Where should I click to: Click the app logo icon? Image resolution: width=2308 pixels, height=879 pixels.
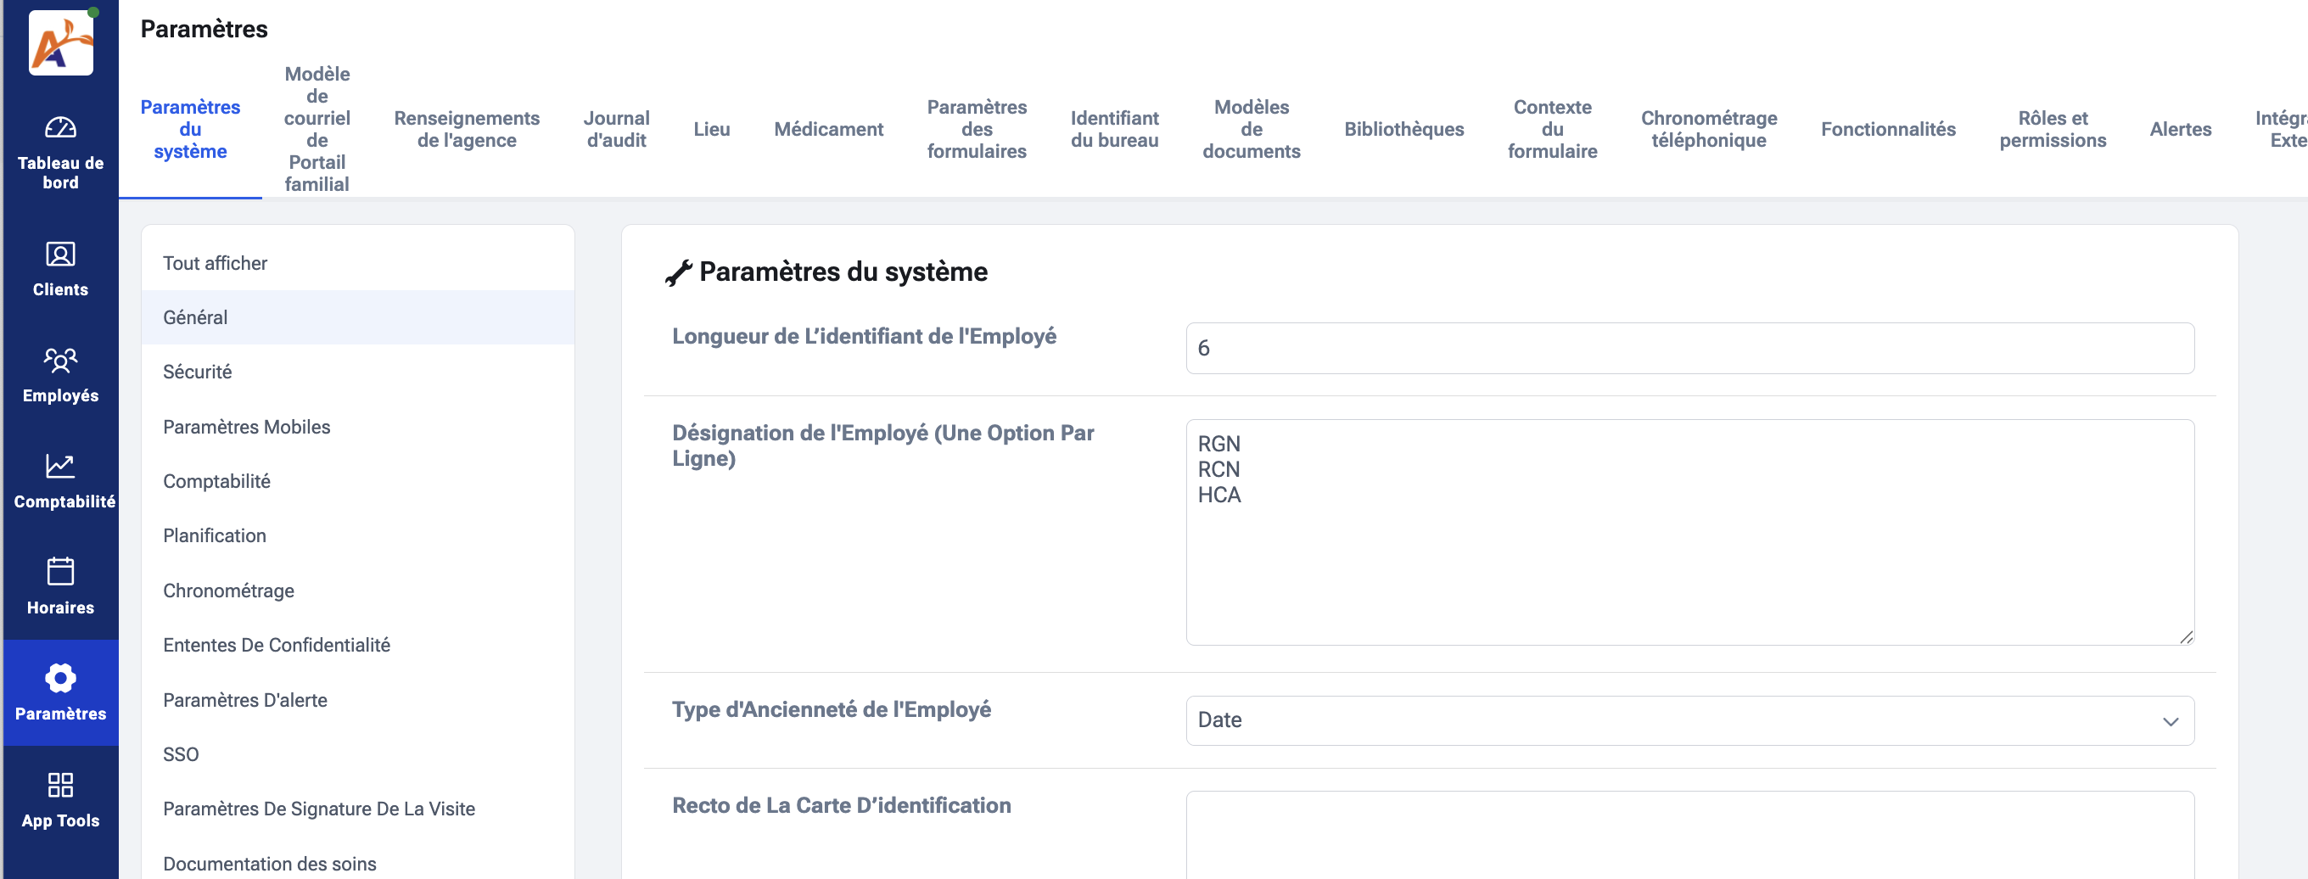point(60,42)
